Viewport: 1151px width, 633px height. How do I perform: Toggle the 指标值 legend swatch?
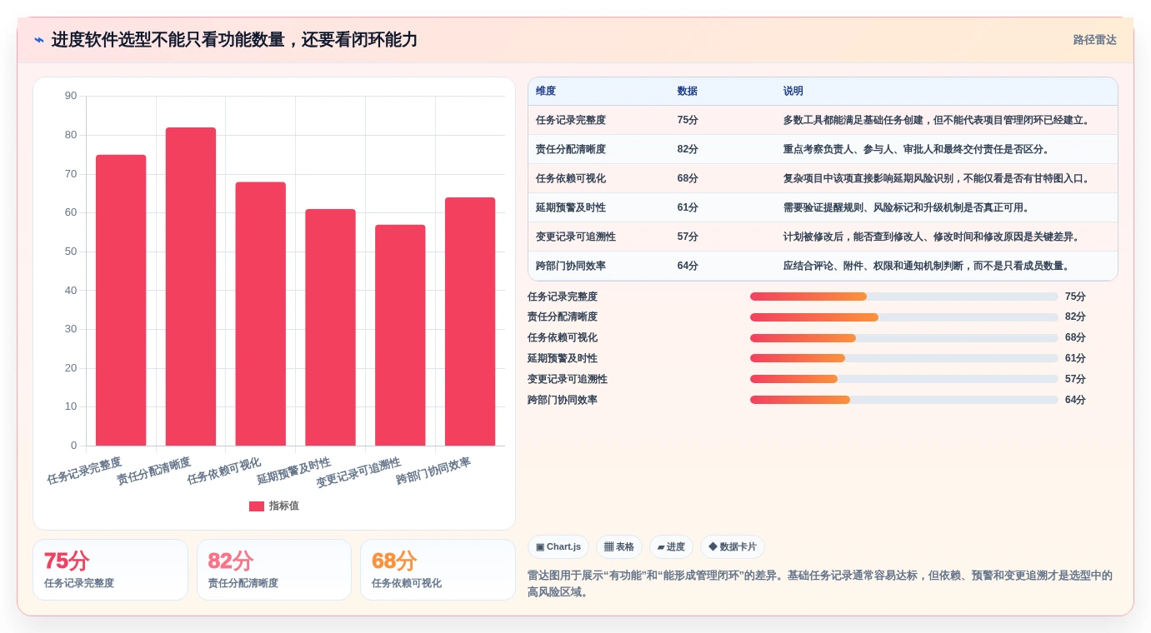pos(257,506)
